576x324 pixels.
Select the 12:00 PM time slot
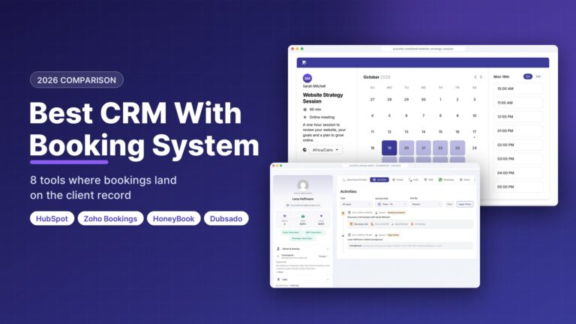pyautogui.click(x=517, y=117)
